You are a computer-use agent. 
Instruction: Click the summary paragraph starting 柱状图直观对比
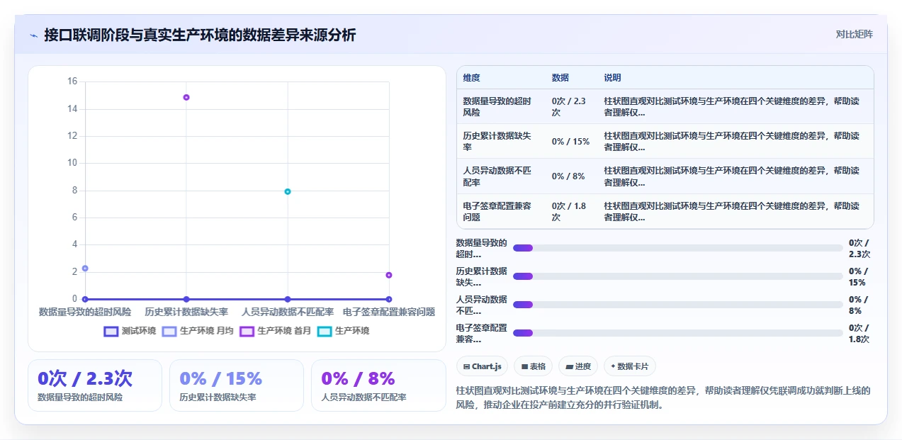tap(664, 398)
